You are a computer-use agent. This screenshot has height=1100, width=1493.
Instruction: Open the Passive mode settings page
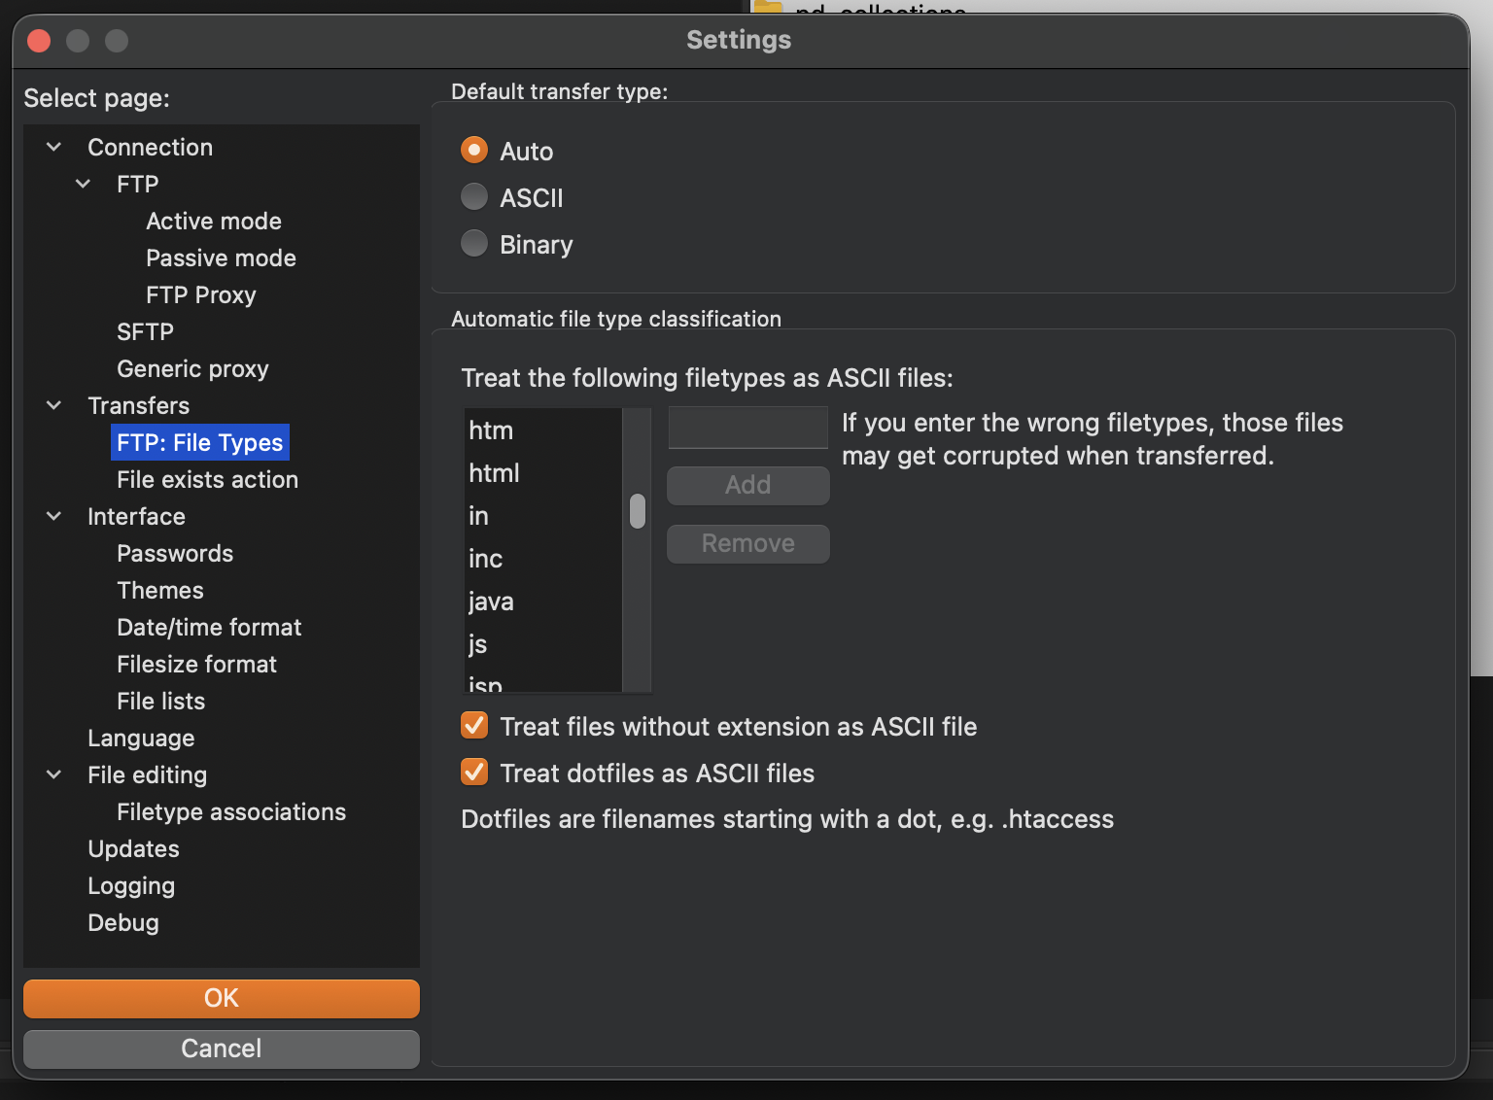[221, 258]
